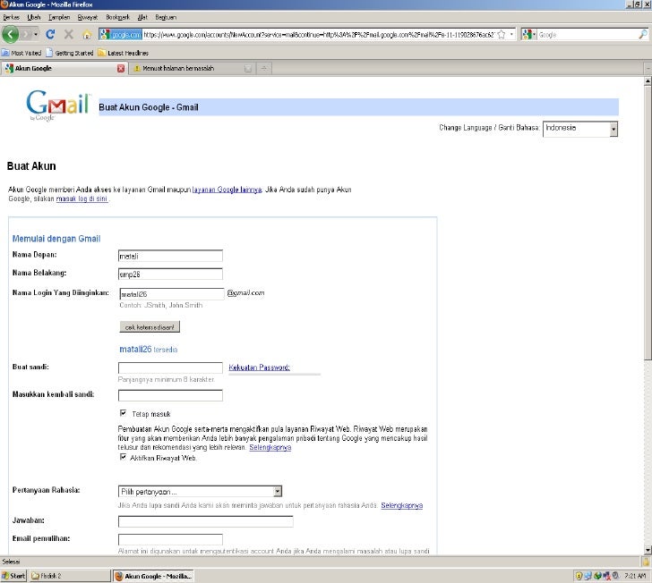Click the Firefox back arrow button

(10, 34)
